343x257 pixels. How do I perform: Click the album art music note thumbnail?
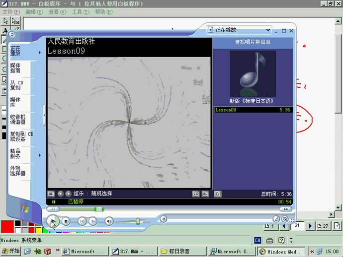pos(253,73)
